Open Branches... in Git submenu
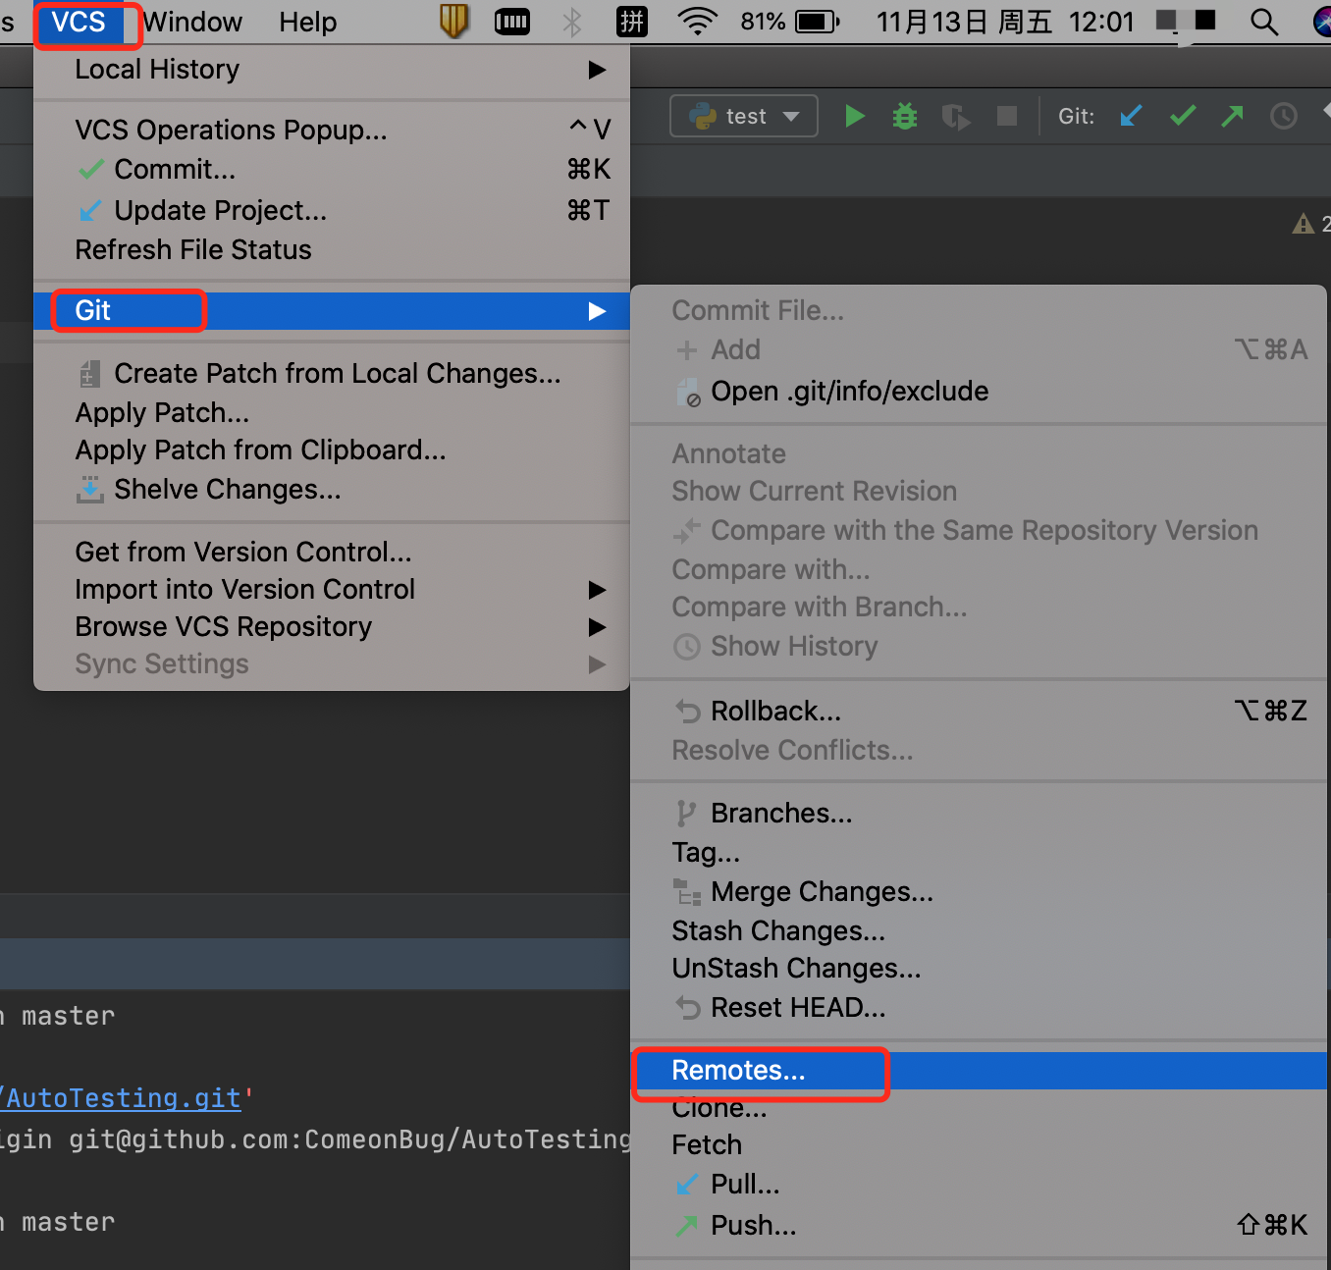 [x=980, y=814]
